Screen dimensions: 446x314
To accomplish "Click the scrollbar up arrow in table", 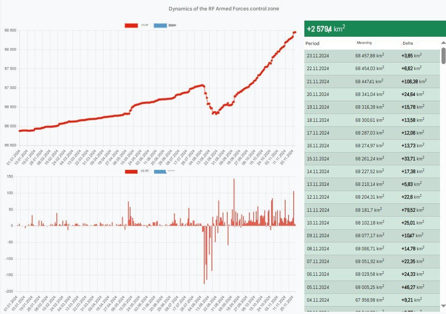I will click(x=443, y=43).
